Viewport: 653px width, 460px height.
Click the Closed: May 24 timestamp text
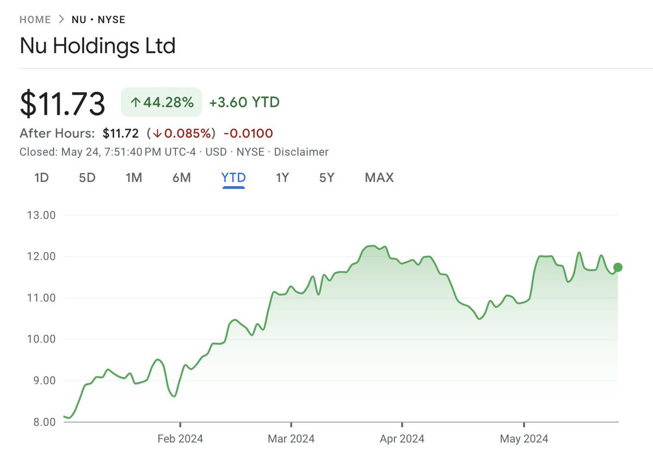(x=109, y=152)
